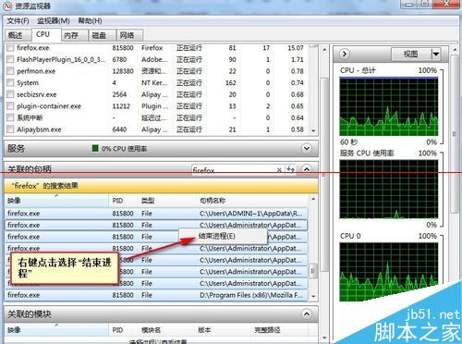Check the FlashPlayerPlugin process checkbox
462x344 pixels.
(x=10, y=59)
